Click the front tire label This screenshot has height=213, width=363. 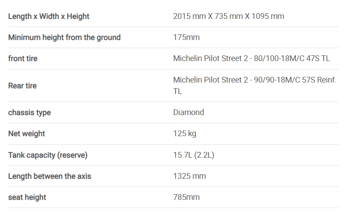point(23,58)
